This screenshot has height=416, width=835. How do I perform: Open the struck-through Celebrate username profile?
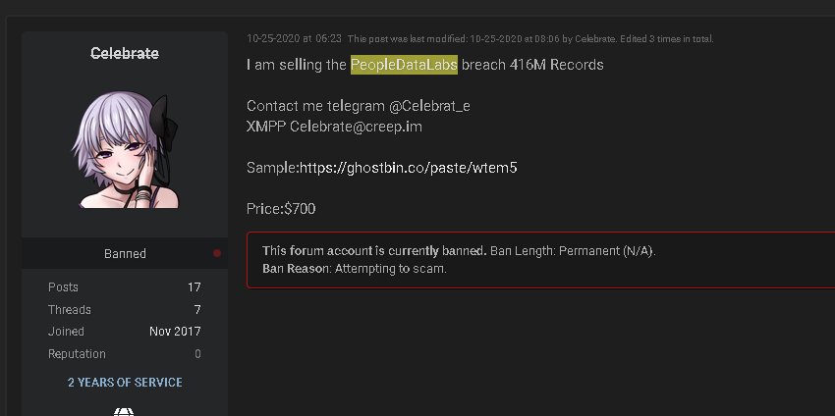pos(125,53)
